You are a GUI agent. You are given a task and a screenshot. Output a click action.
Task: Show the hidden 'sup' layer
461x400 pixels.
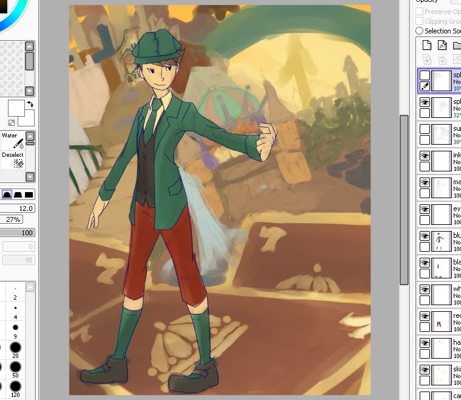point(425,129)
